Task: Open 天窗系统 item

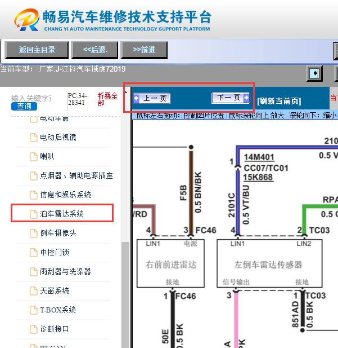Action: click(55, 290)
